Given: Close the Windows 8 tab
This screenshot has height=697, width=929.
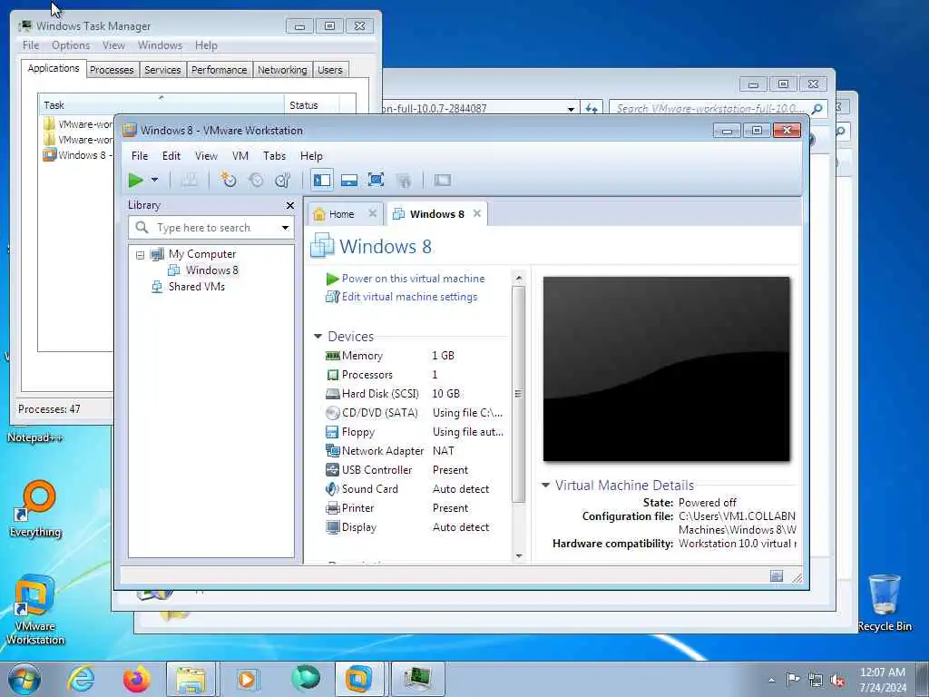Looking at the screenshot, I should pyautogui.click(x=477, y=213).
